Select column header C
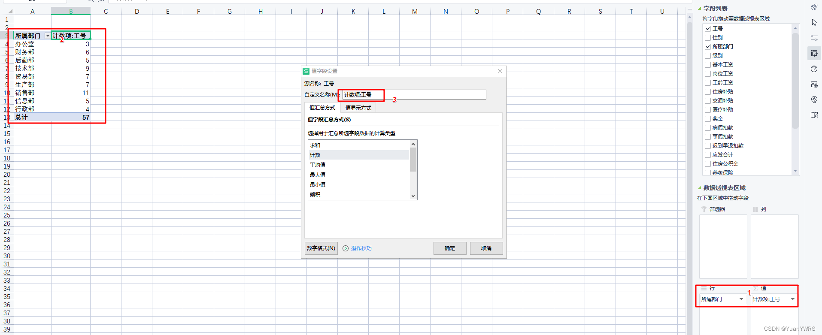This screenshot has width=822, height=335. pos(106,12)
